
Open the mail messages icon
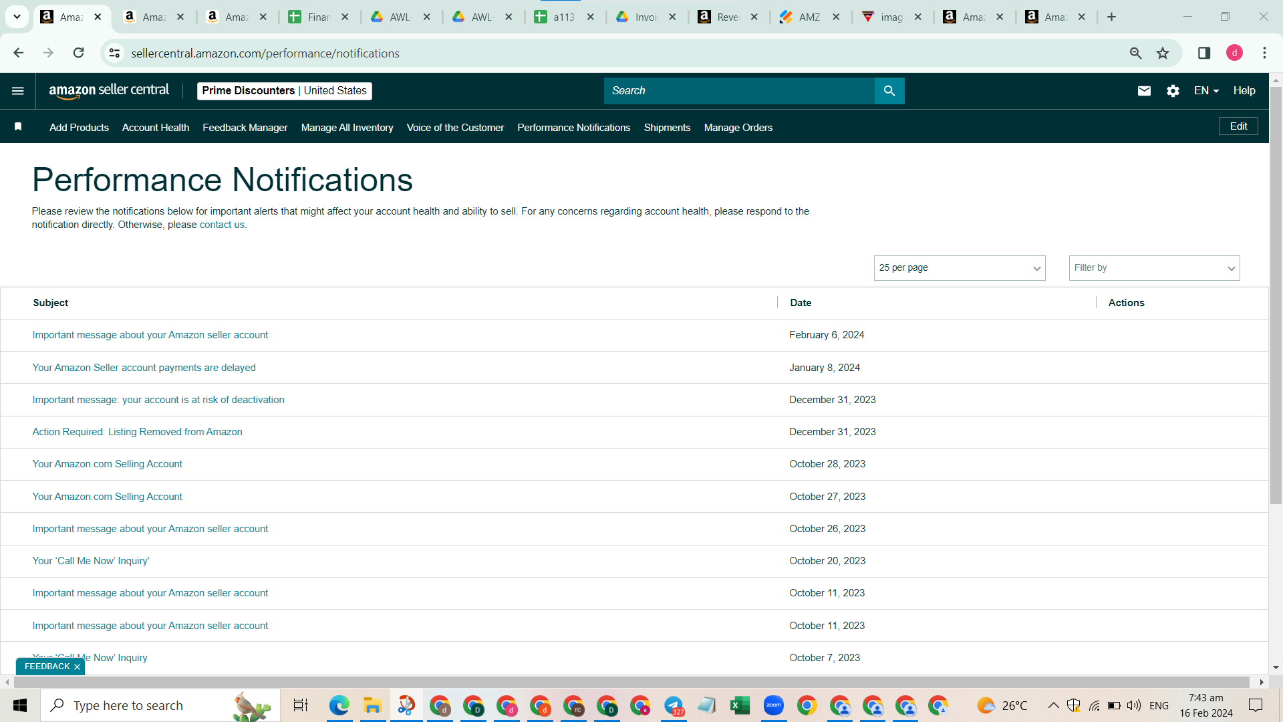[1144, 91]
